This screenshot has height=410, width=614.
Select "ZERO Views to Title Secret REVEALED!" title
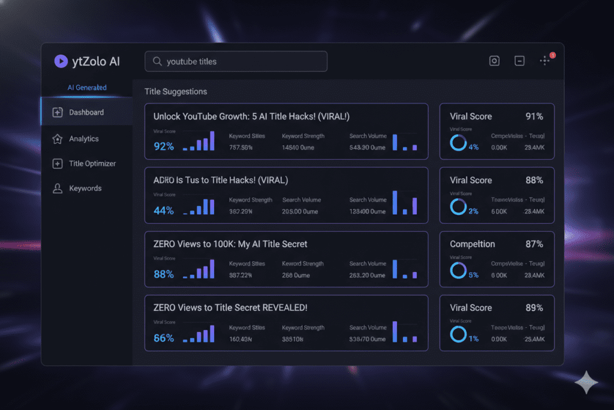click(230, 308)
